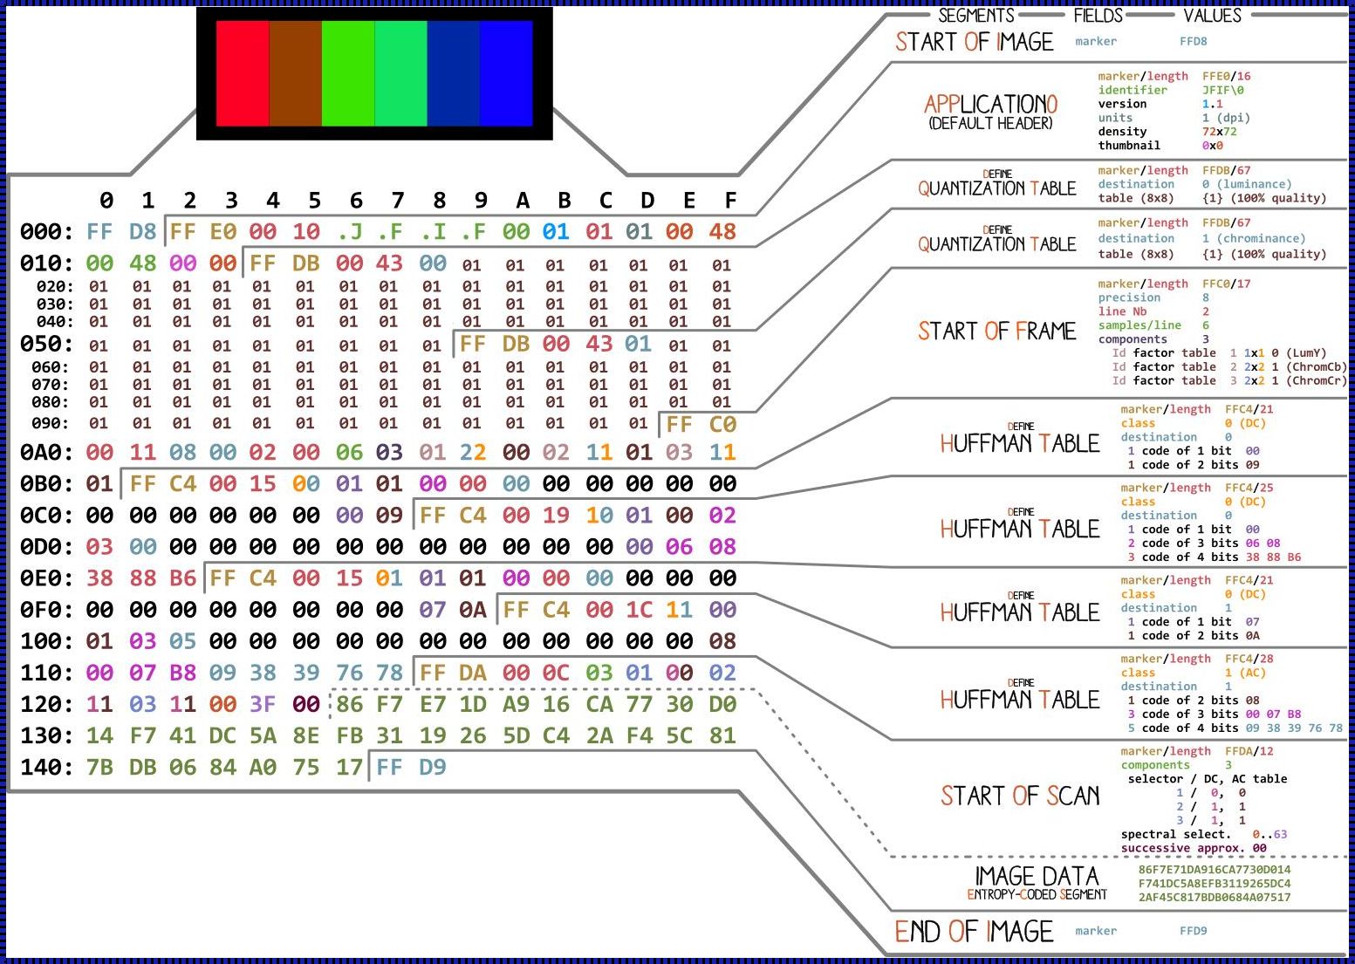Screen dimensions: 1355x964
Task: Select the FIELDS column header
Action: 1098,16
